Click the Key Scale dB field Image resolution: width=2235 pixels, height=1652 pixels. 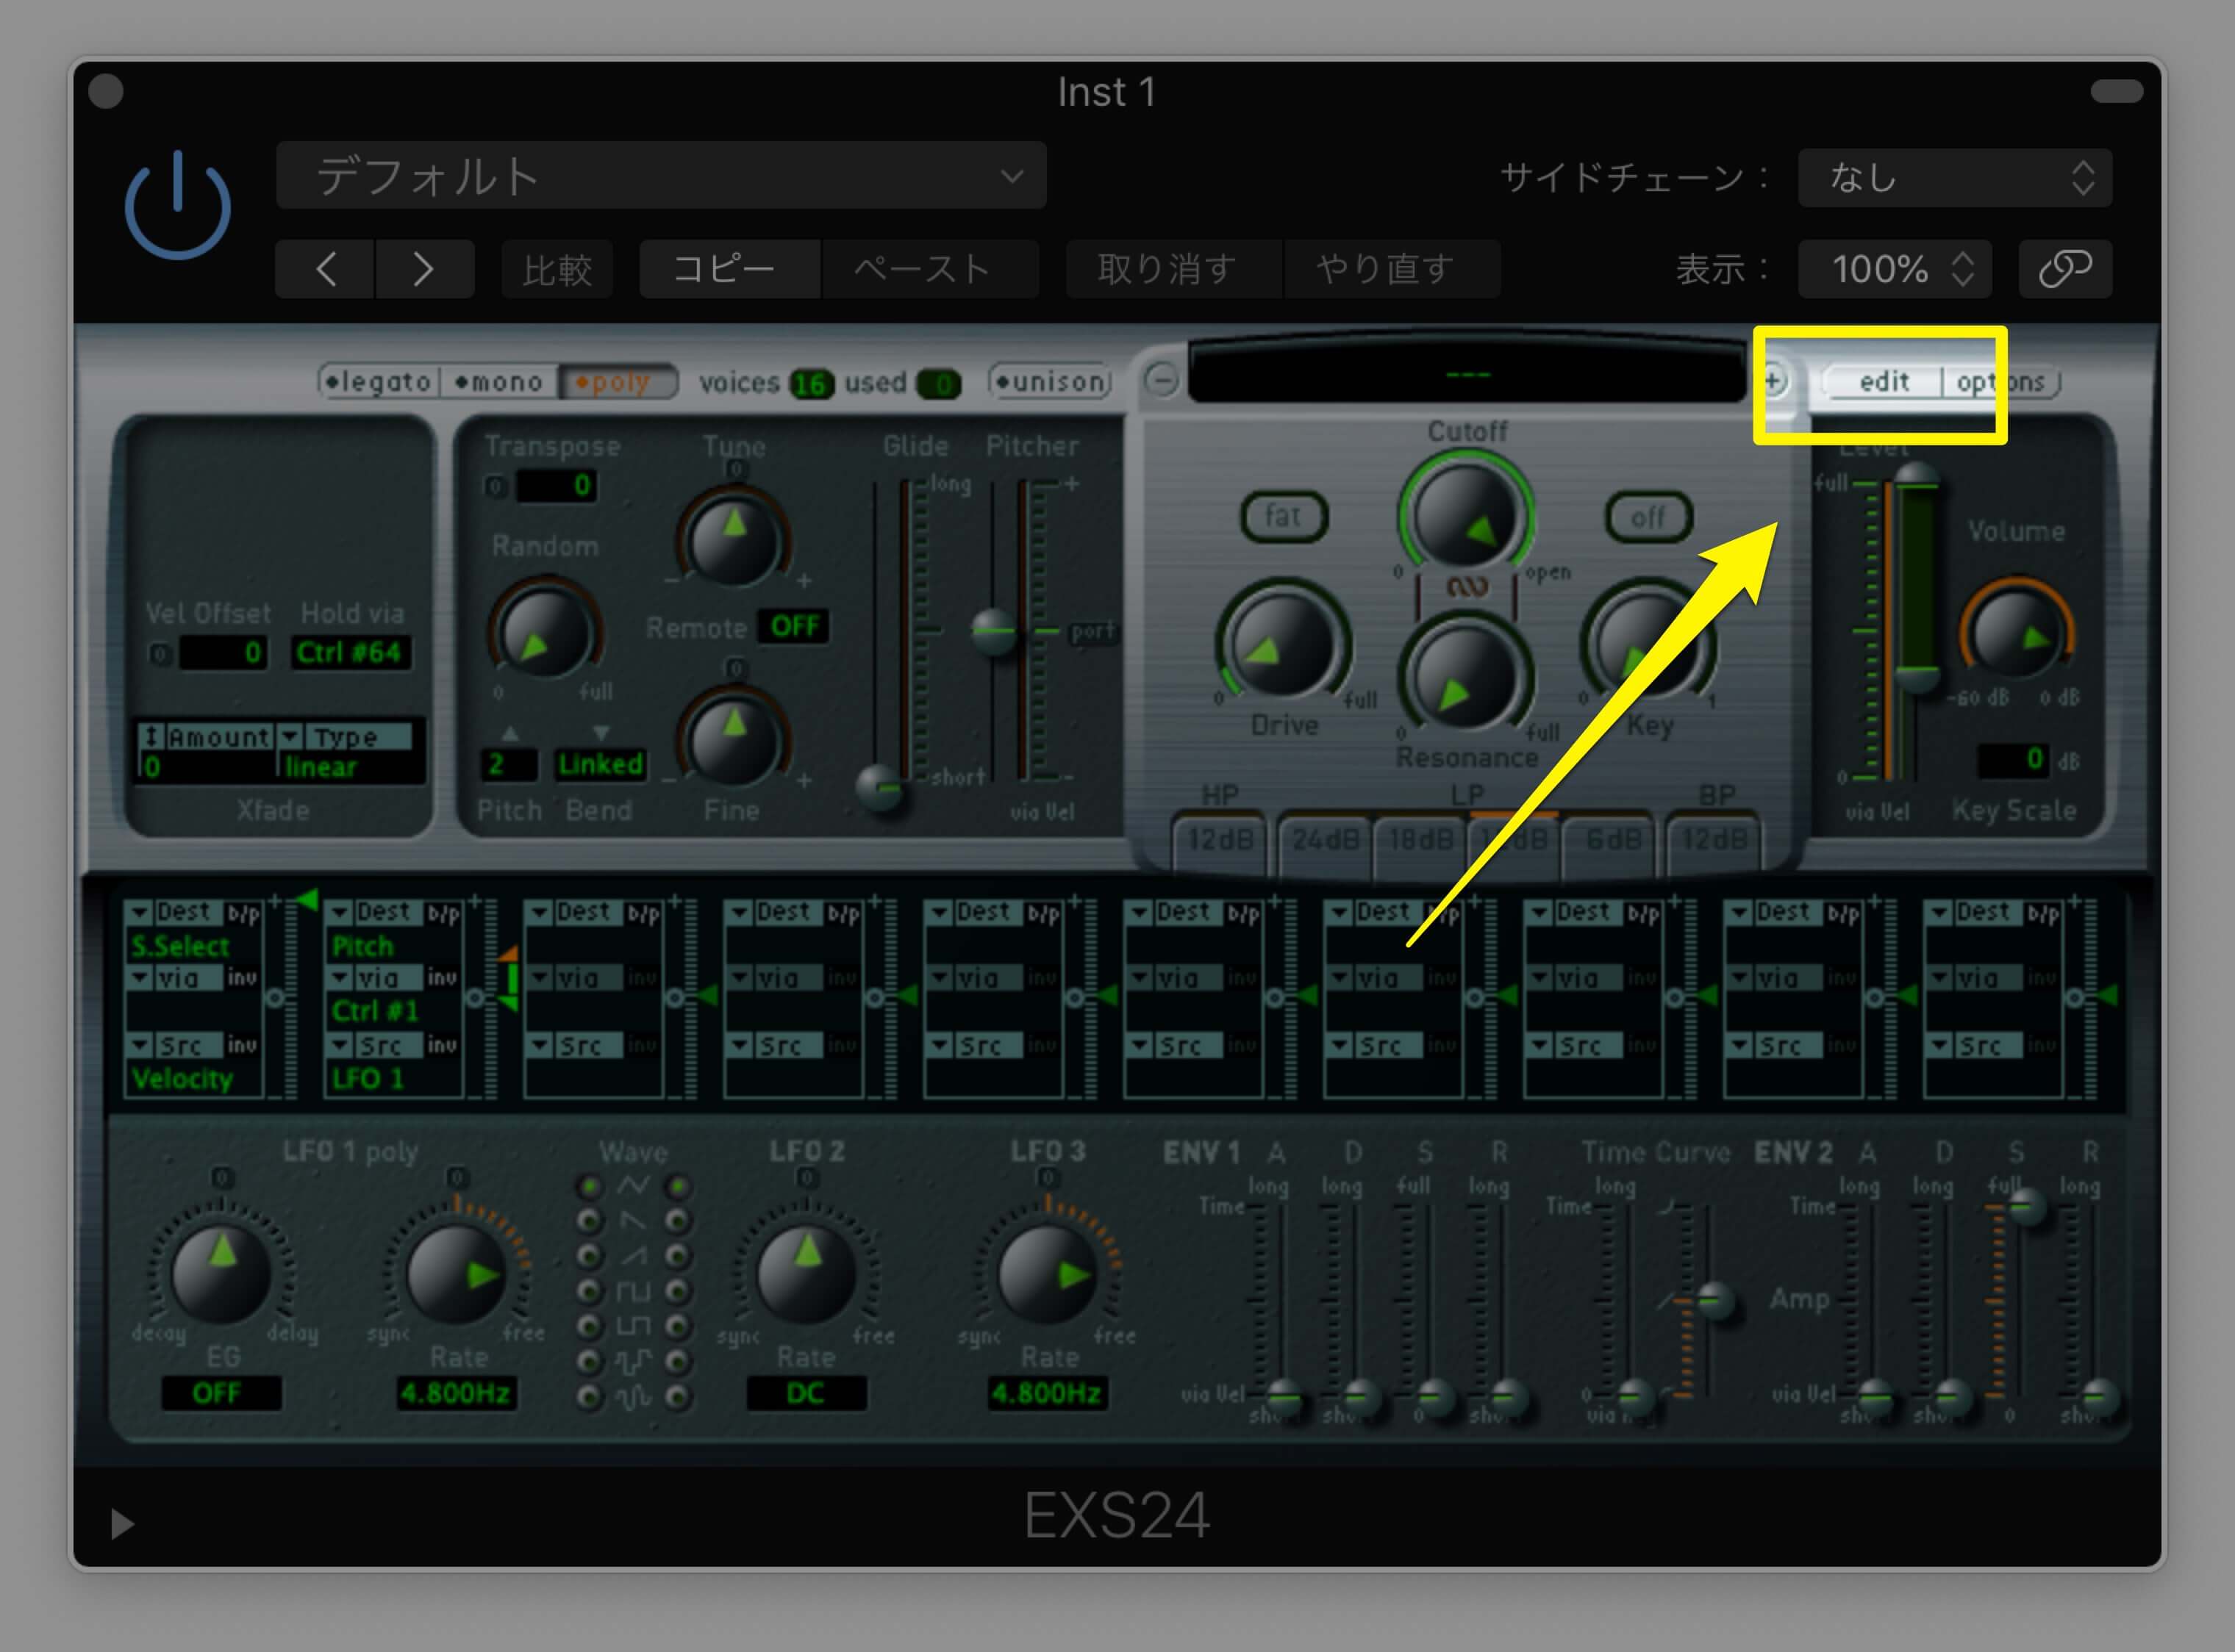pyautogui.click(x=2012, y=759)
